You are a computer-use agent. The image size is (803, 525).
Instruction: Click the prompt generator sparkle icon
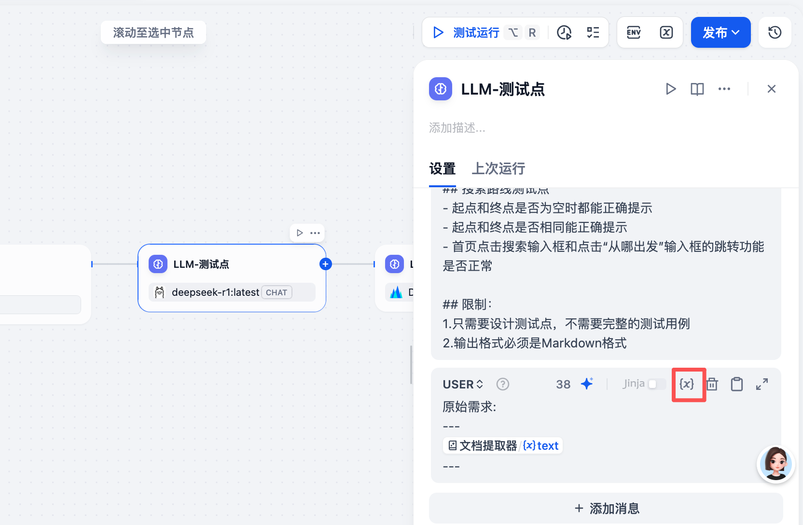click(587, 384)
